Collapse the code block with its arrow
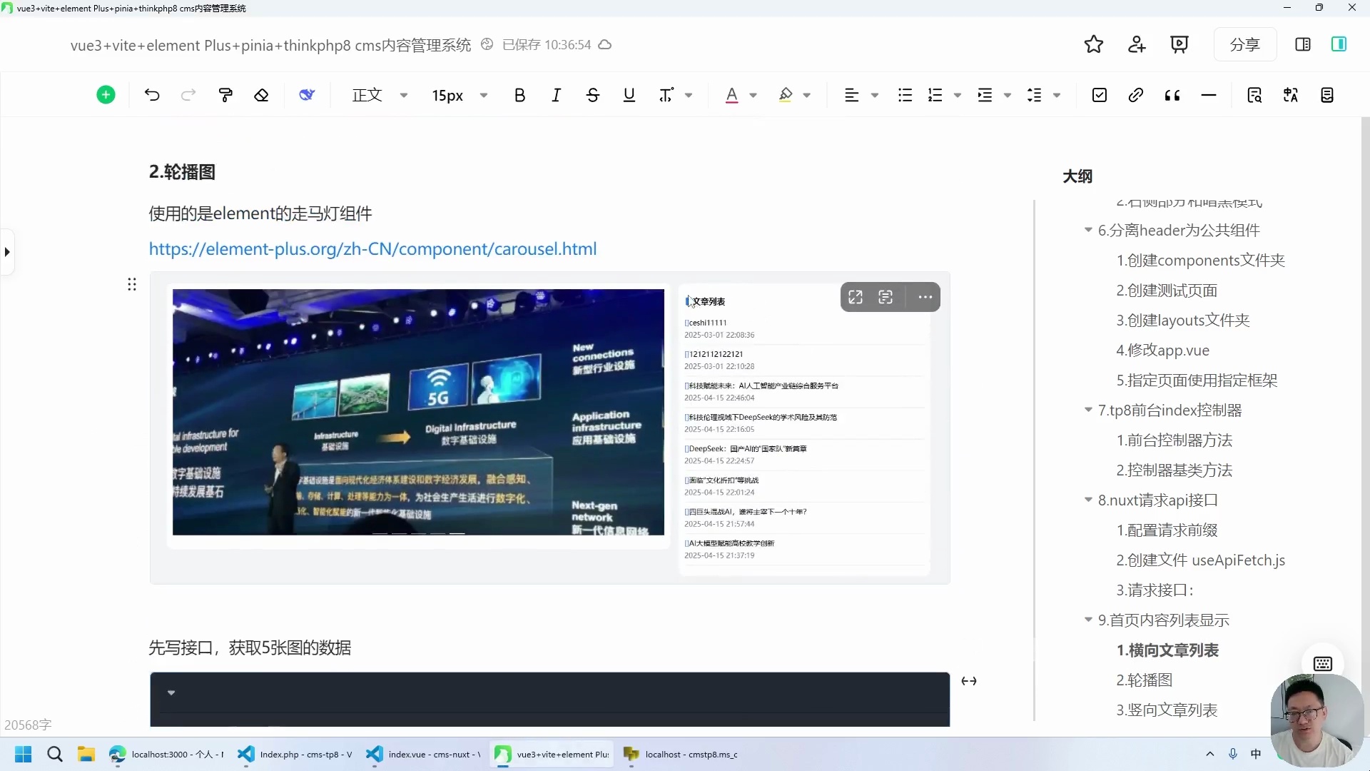 click(171, 692)
